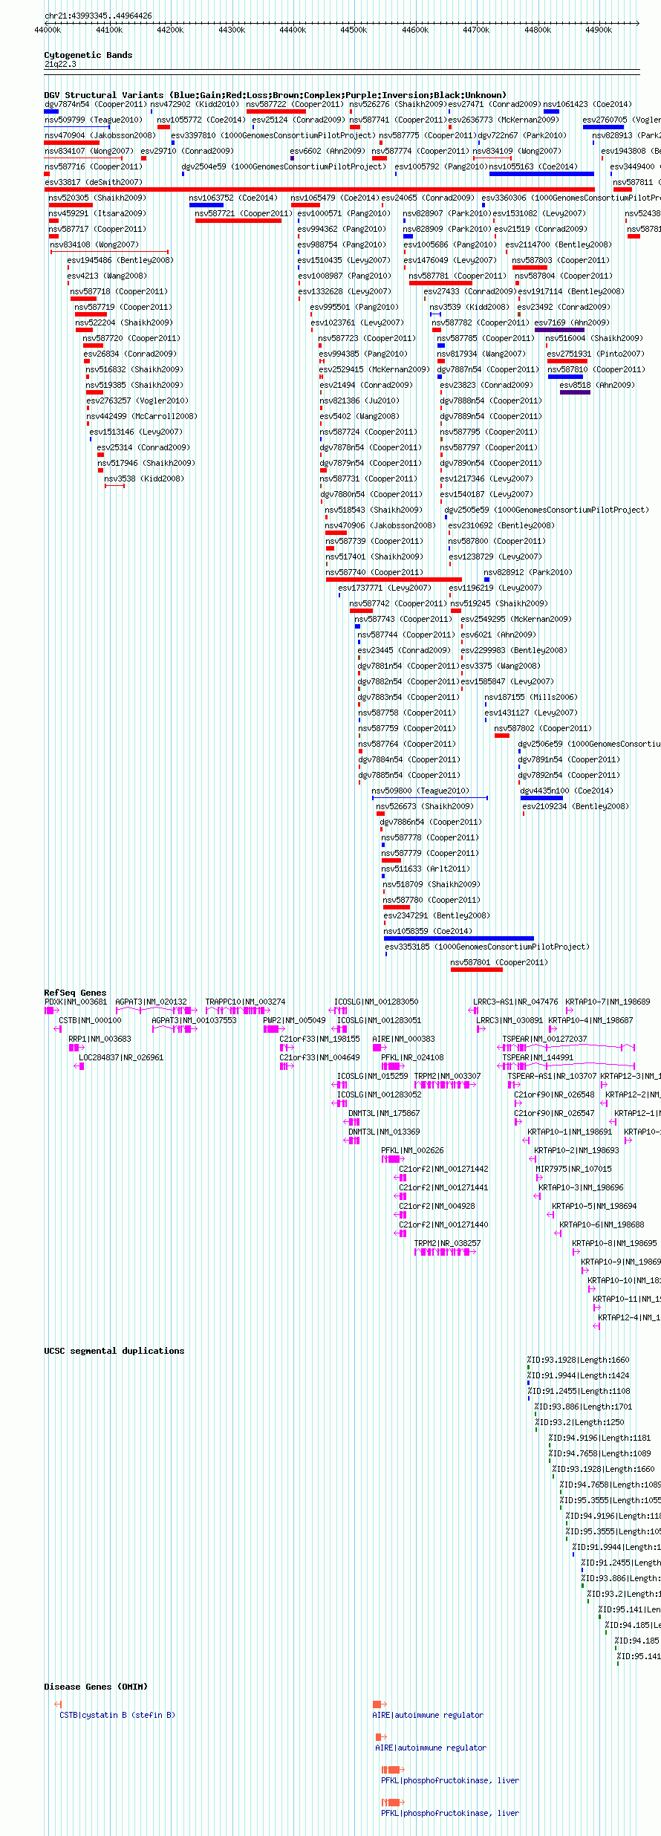Open the ICOSLG|NM_015259 gene label
The image size is (661, 1836).
coord(373,1076)
